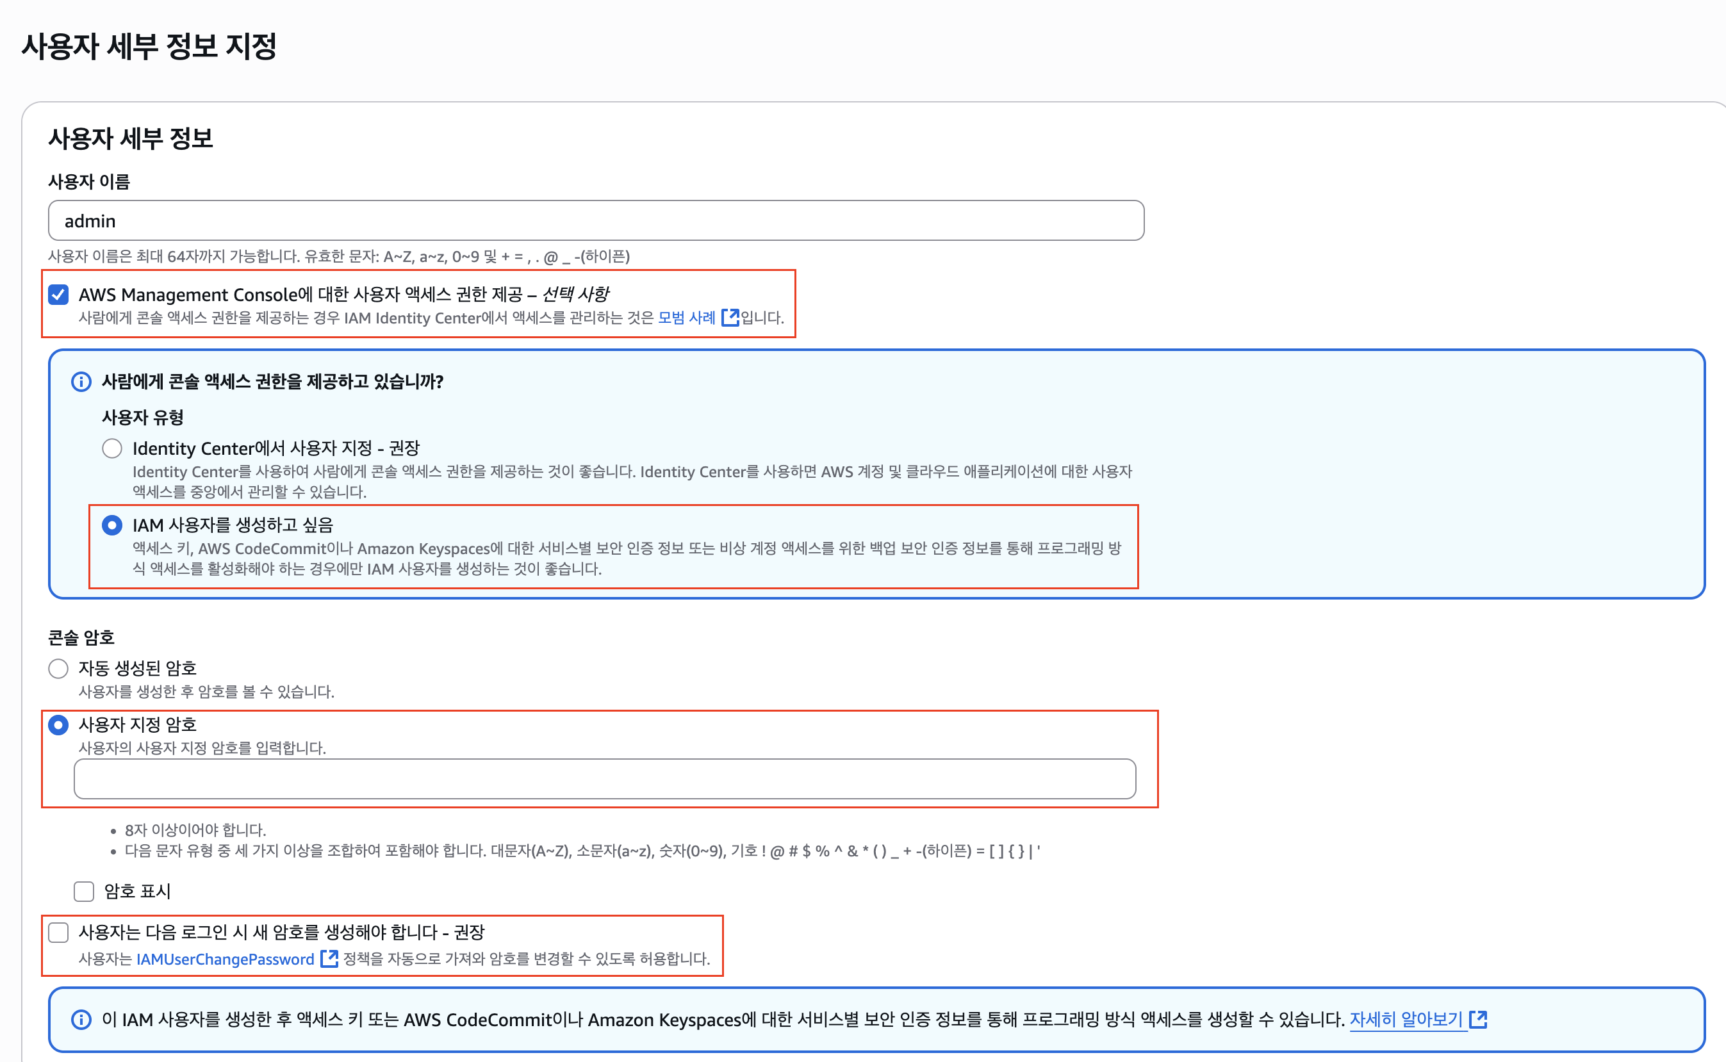Enable the 암호 표시 checkbox
Image resolution: width=1726 pixels, height=1062 pixels.
85,892
